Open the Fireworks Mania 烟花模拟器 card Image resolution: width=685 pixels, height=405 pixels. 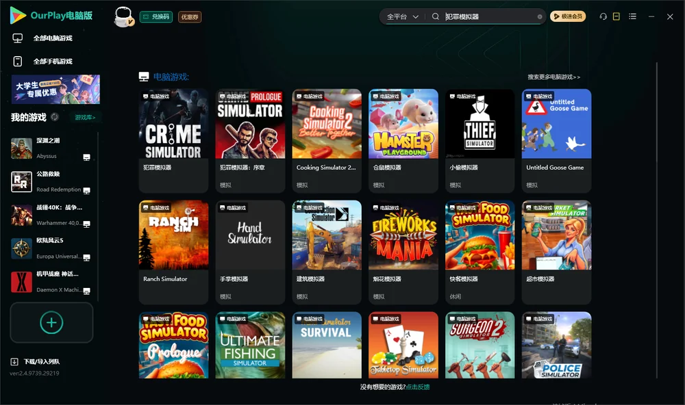403,252
